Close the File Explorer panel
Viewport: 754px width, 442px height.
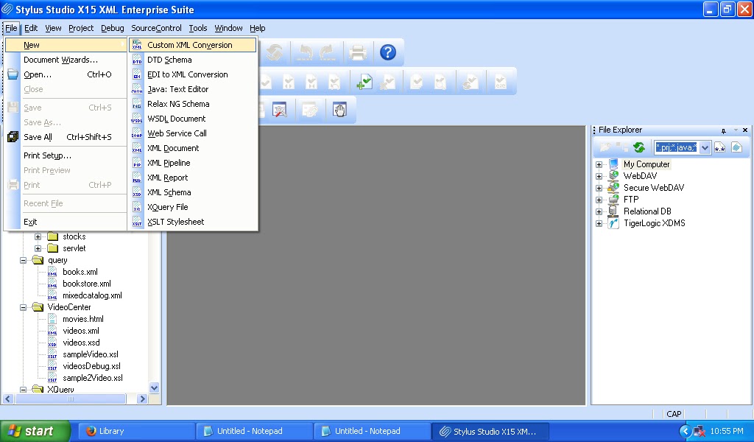[x=745, y=130]
